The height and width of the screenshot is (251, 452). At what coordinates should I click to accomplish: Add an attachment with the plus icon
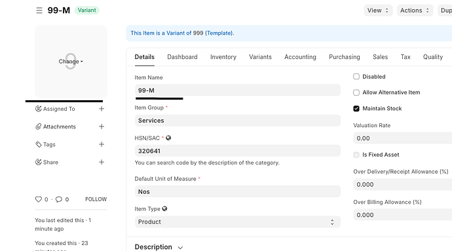pyautogui.click(x=102, y=126)
